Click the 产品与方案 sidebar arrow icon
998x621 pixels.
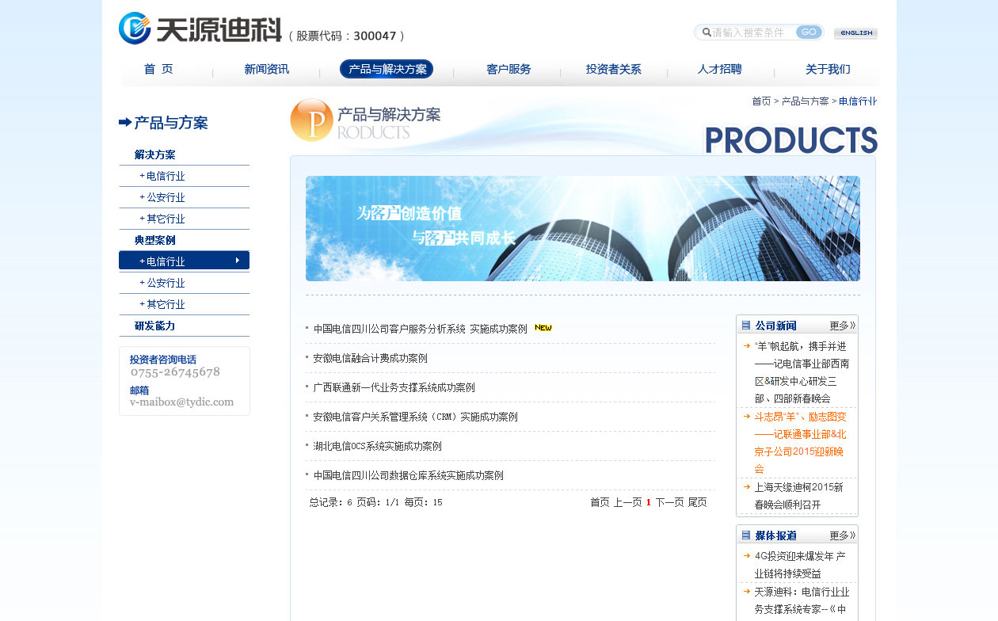click(125, 122)
